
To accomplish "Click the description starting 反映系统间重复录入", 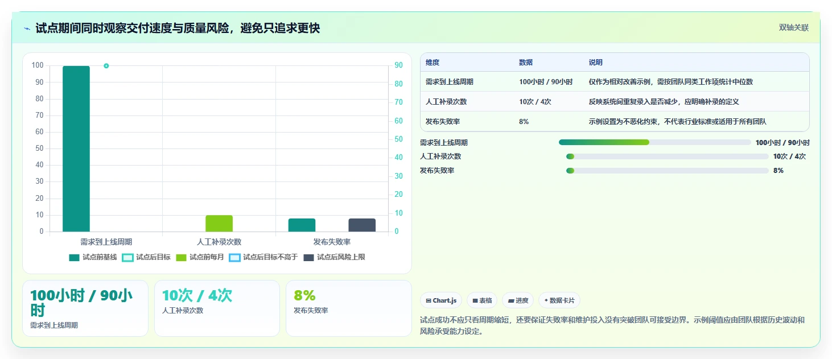I will click(664, 102).
